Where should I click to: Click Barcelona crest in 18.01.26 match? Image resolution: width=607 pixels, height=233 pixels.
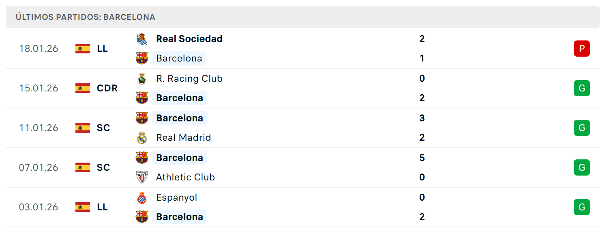(142, 58)
